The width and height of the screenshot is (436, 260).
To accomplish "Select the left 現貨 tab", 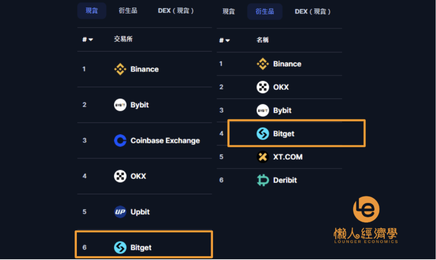I will (x=92, y=11).
